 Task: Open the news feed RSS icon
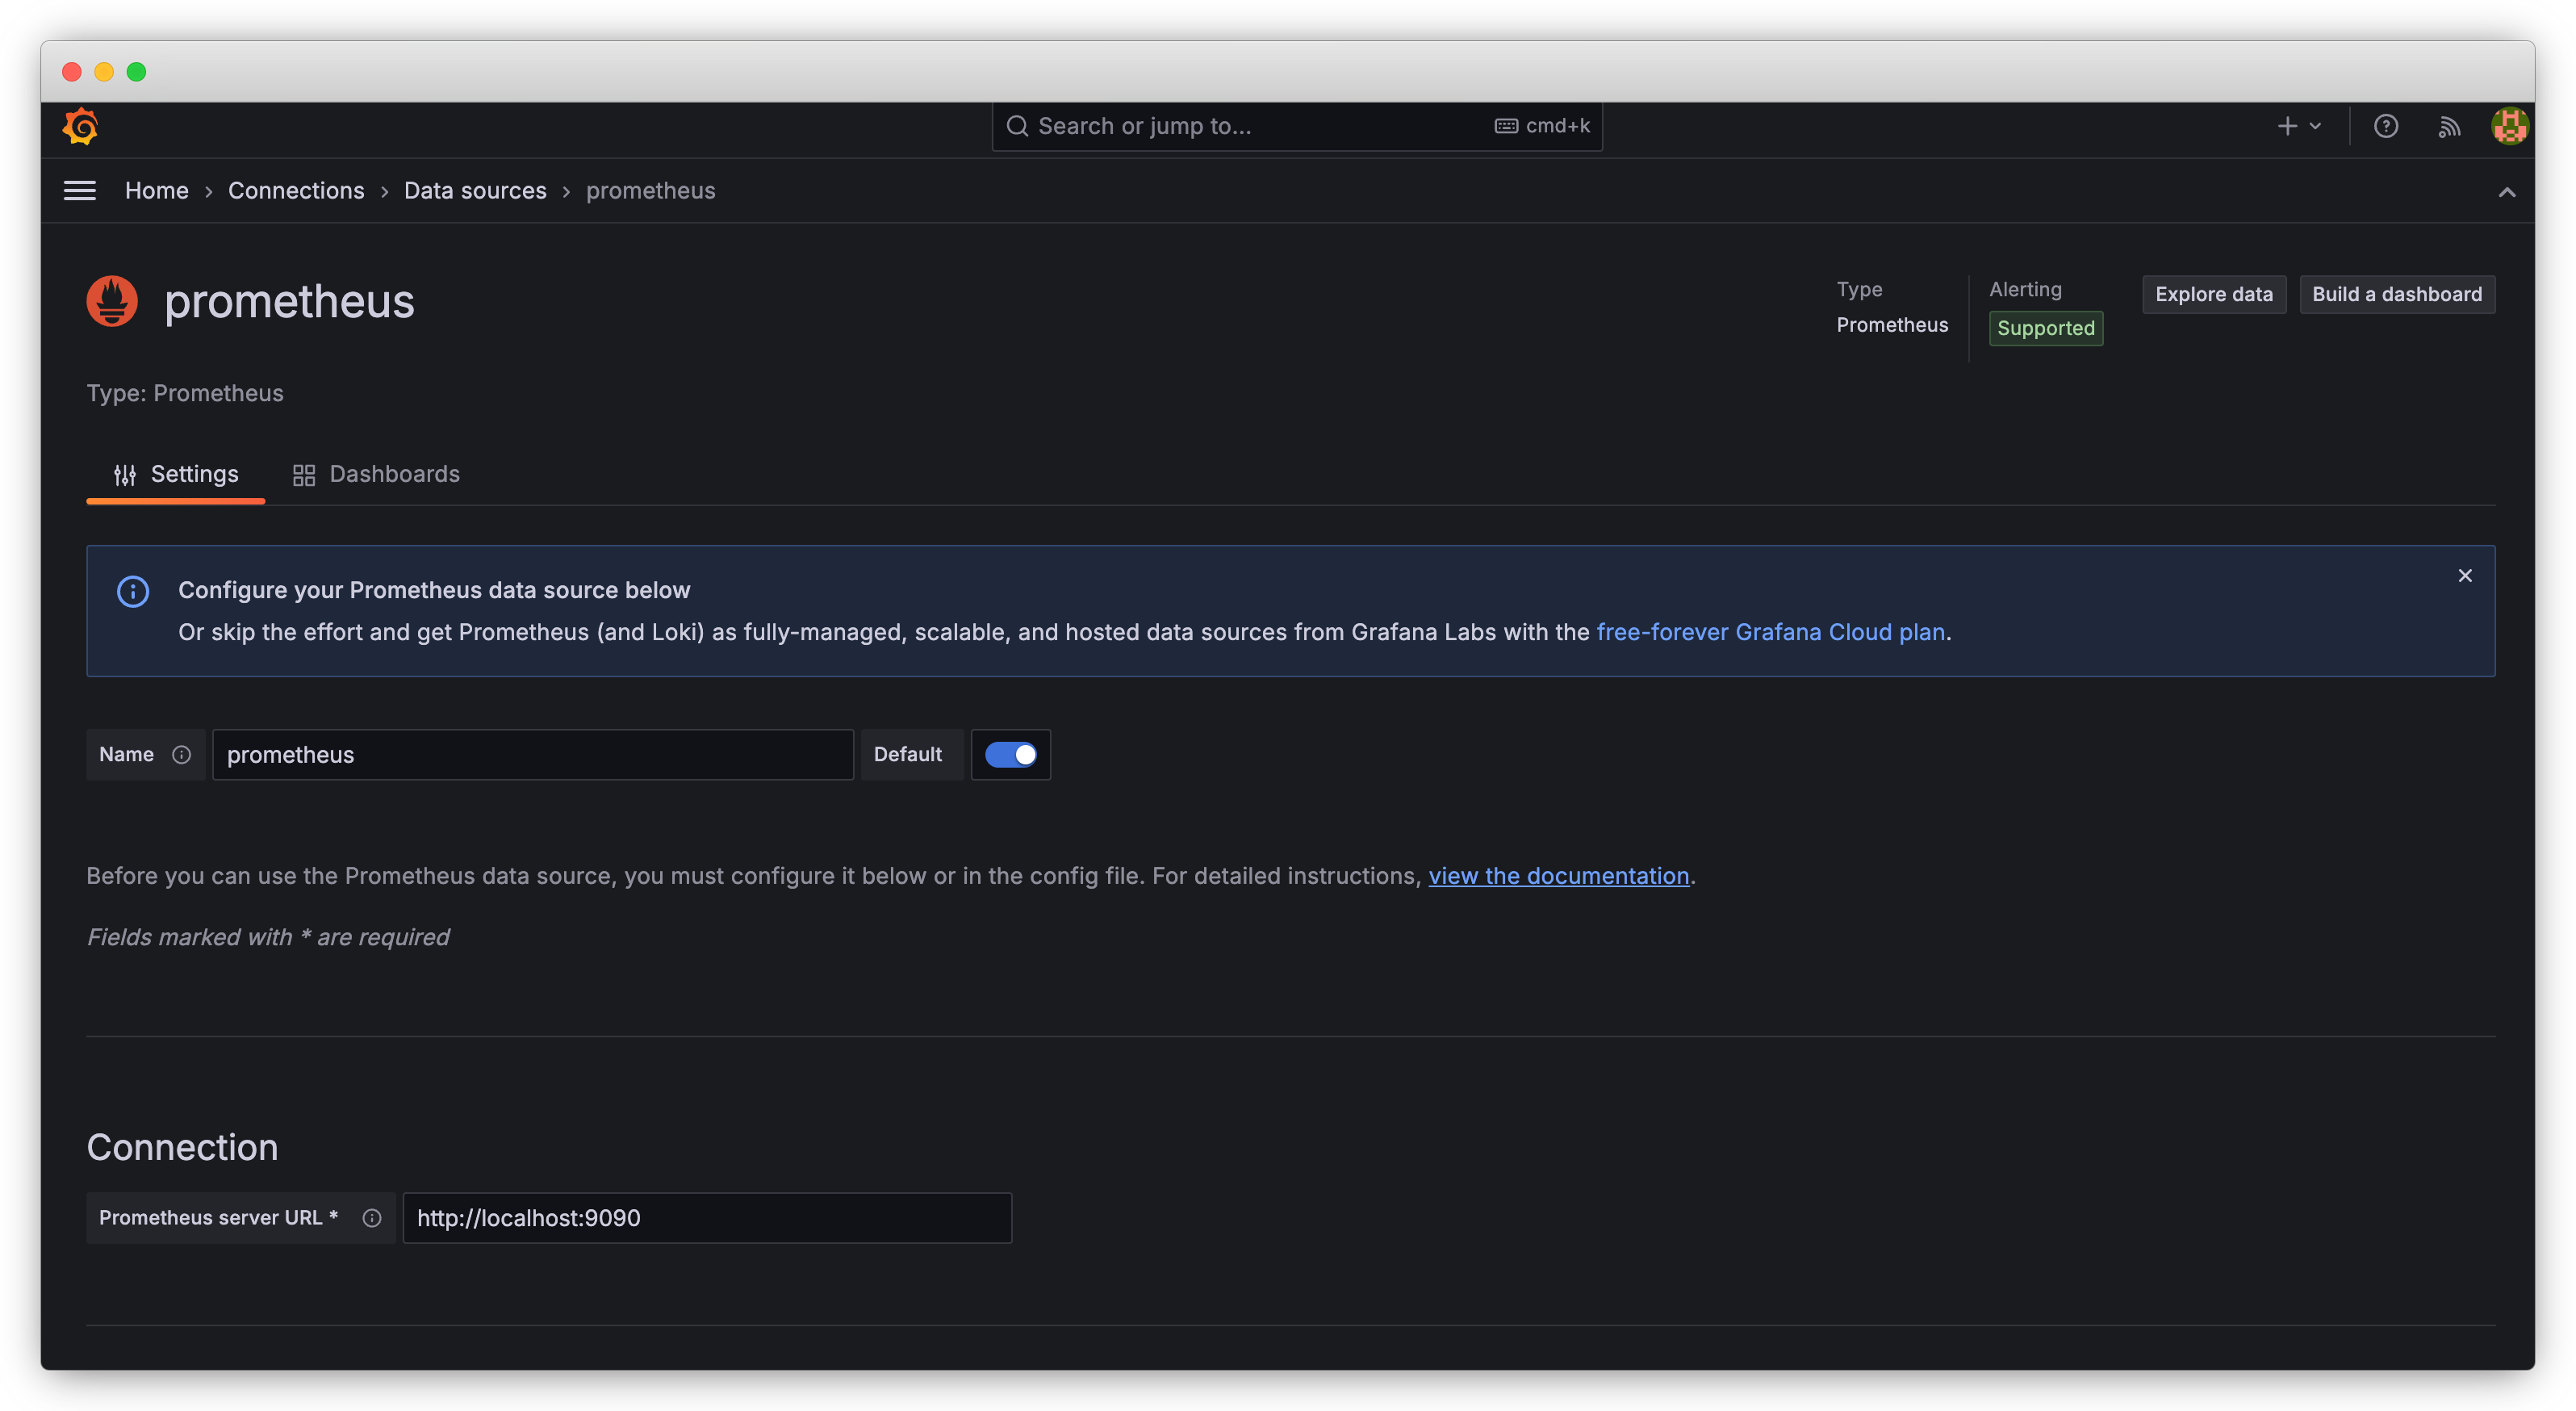(x=2449, y=127)
